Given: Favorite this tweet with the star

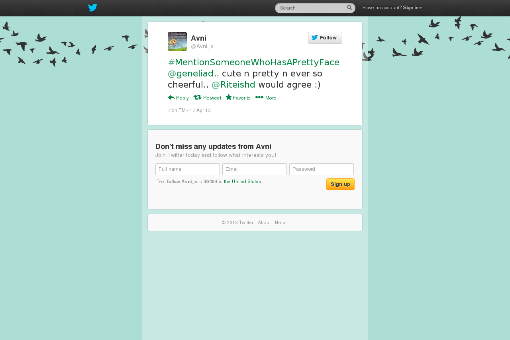Looking at the screenshot, I should (238, 98).
